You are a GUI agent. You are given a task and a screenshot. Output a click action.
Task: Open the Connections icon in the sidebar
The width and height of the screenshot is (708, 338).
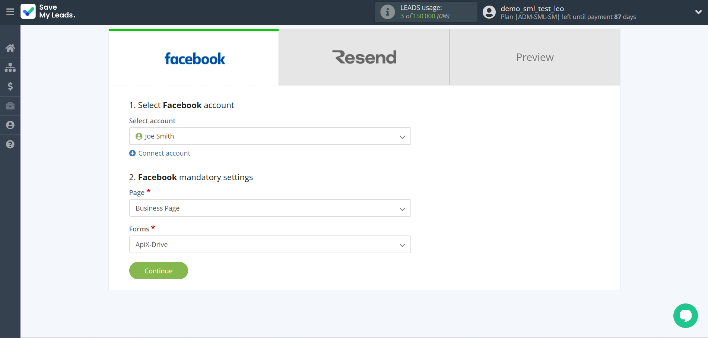[x=10, y=67]
